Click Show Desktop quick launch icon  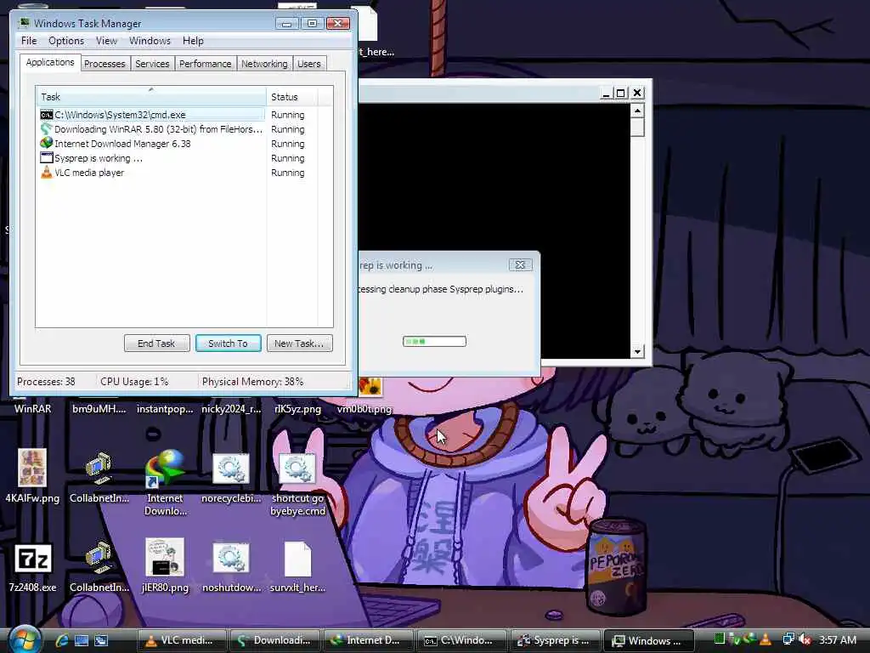tap(82, 640)
